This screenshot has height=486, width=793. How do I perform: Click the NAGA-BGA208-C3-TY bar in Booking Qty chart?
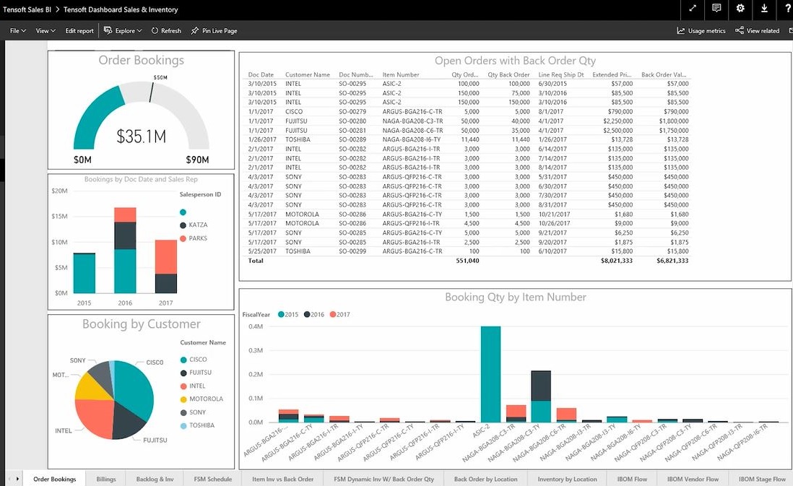pos(541,396)
